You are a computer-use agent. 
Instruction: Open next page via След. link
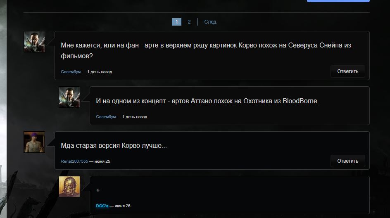211,22
